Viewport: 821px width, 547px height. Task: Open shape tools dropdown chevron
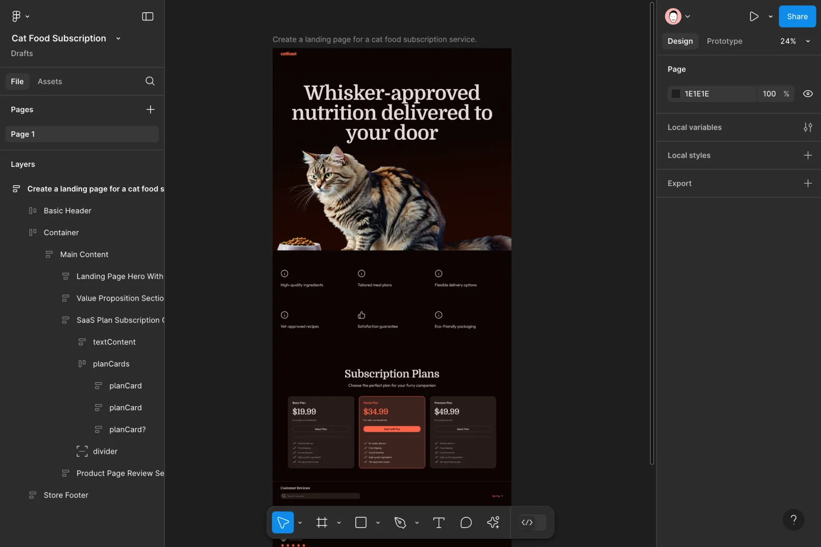(378, 523)
